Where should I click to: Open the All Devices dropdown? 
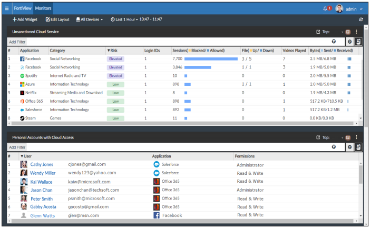pyautogui.click(x=90, y=19)
